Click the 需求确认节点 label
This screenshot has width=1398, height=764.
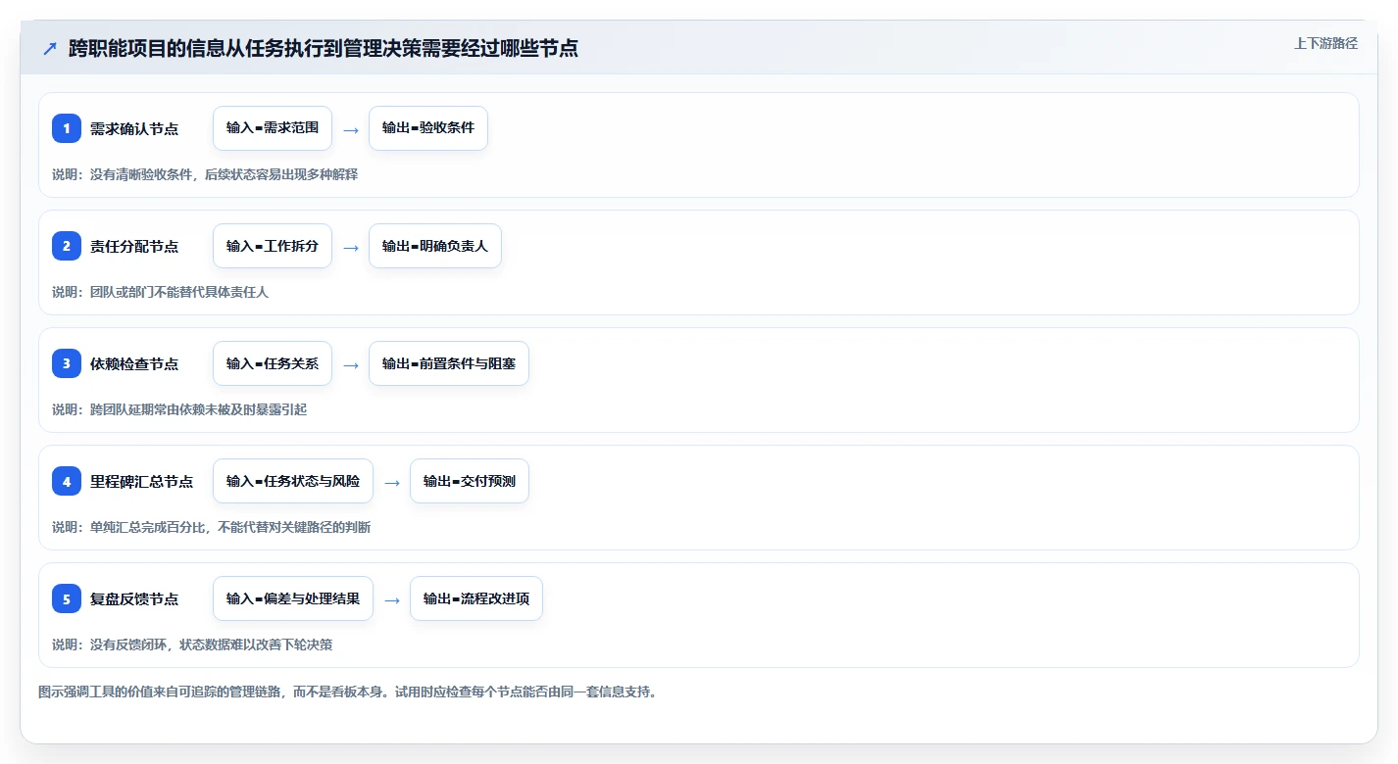(x=134, y=128)
